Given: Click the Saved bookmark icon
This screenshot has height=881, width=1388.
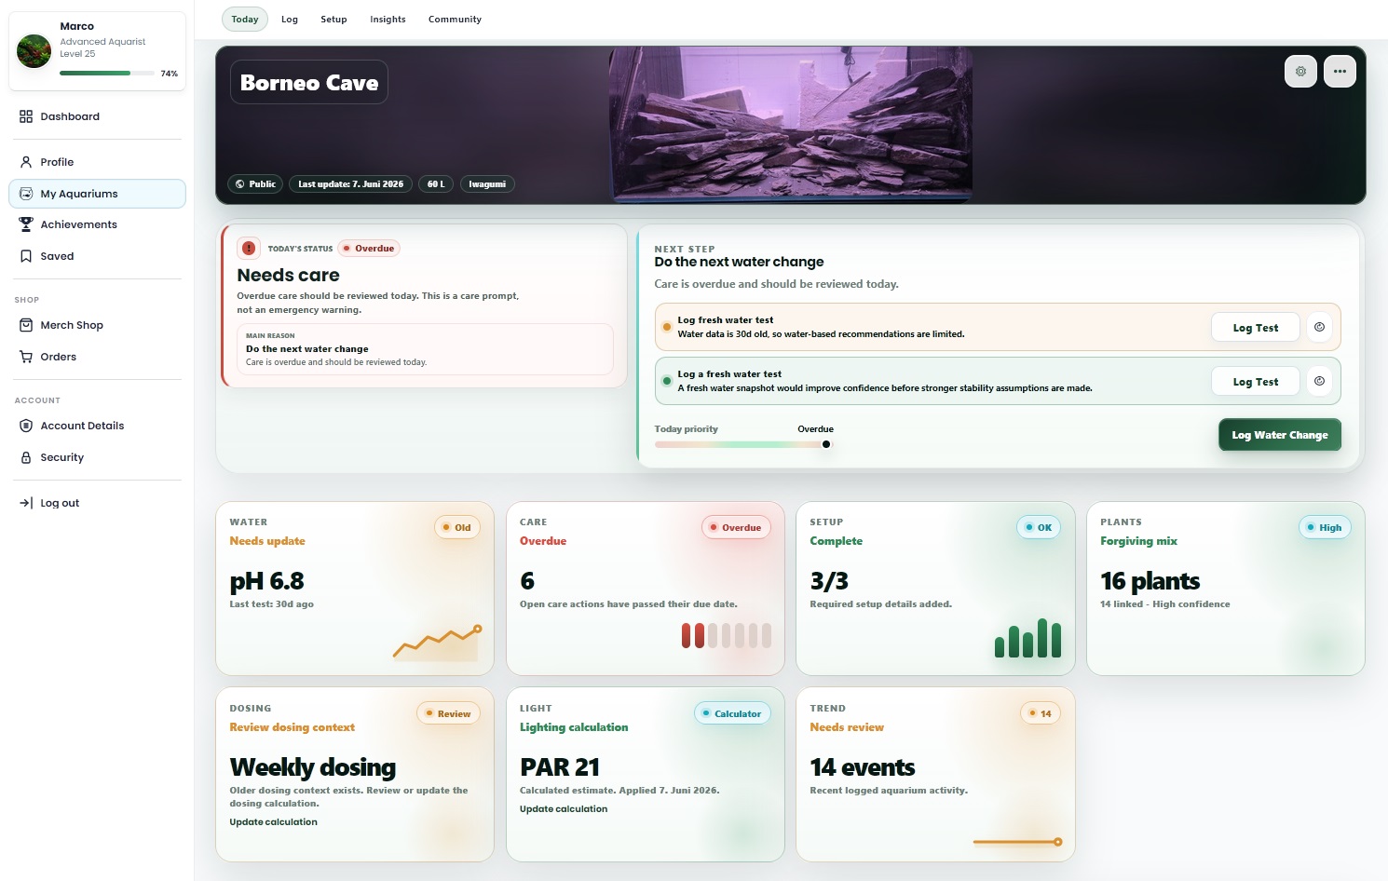Looking at the screenshot, I should click(26, 256).
